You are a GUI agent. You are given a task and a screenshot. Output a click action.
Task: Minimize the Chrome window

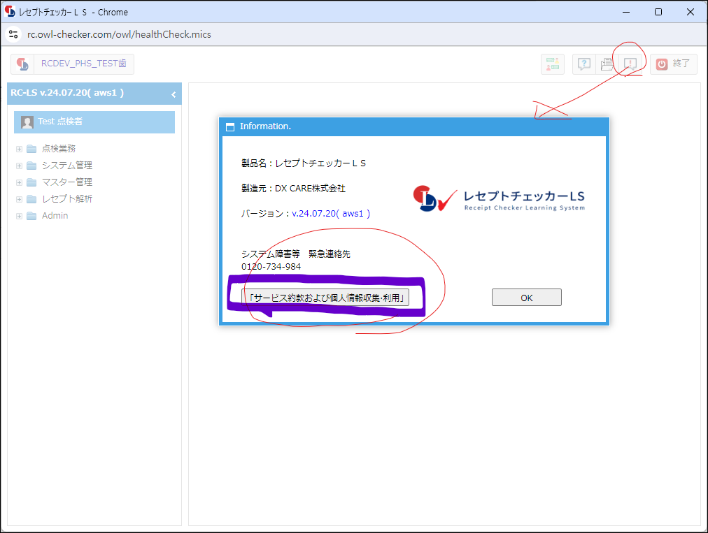[626, 12]
